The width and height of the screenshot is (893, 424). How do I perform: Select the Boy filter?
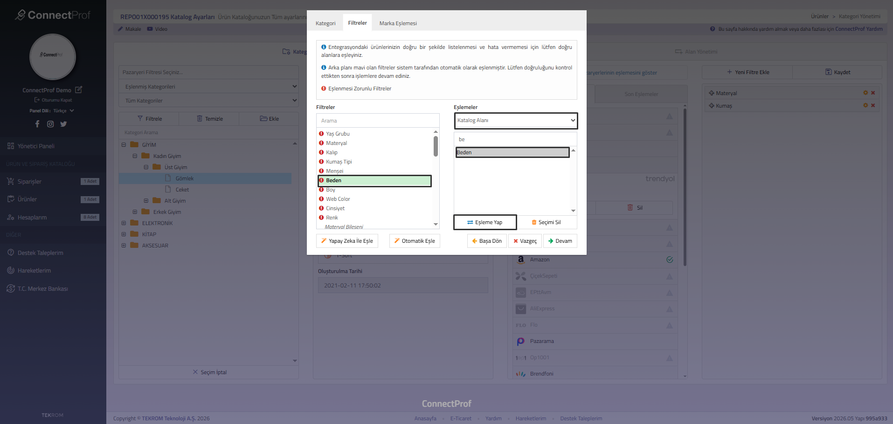tap(330, 190)
